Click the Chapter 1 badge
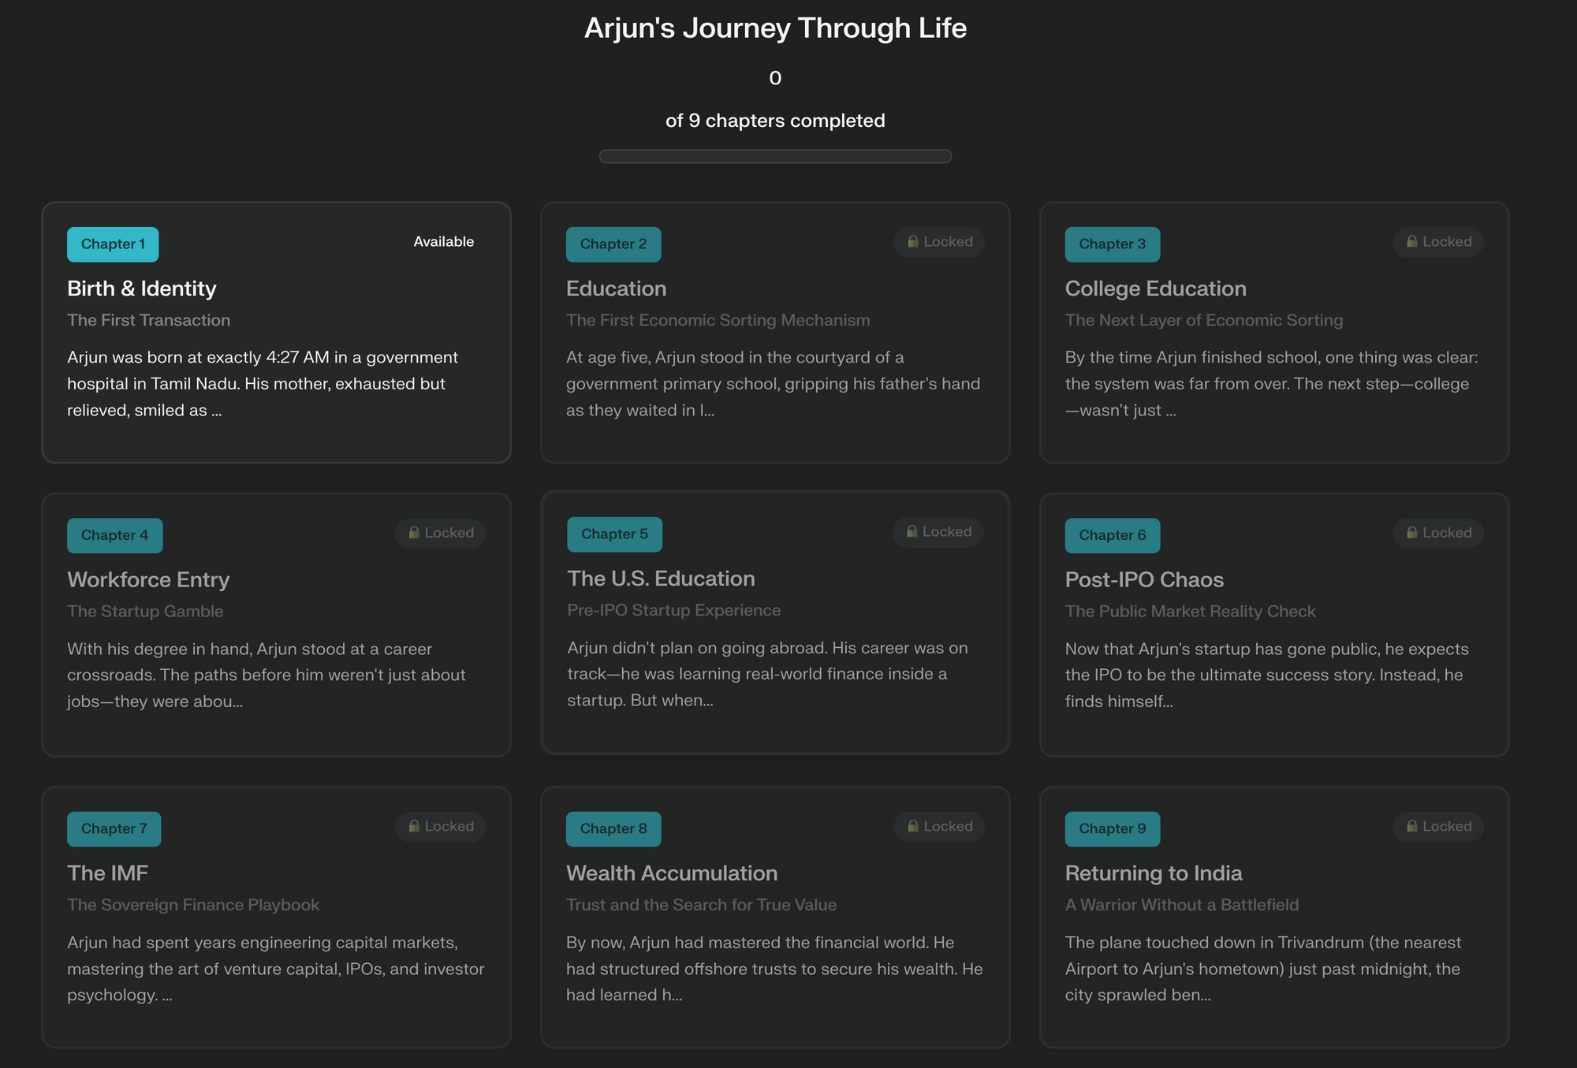This screenshot has height=1068, width=1577. click(x=113, y=244)
